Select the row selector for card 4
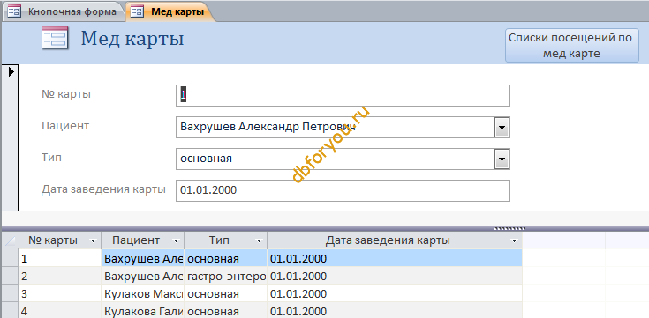Screen dimensions: 649x318 click(x=10, y=311)
